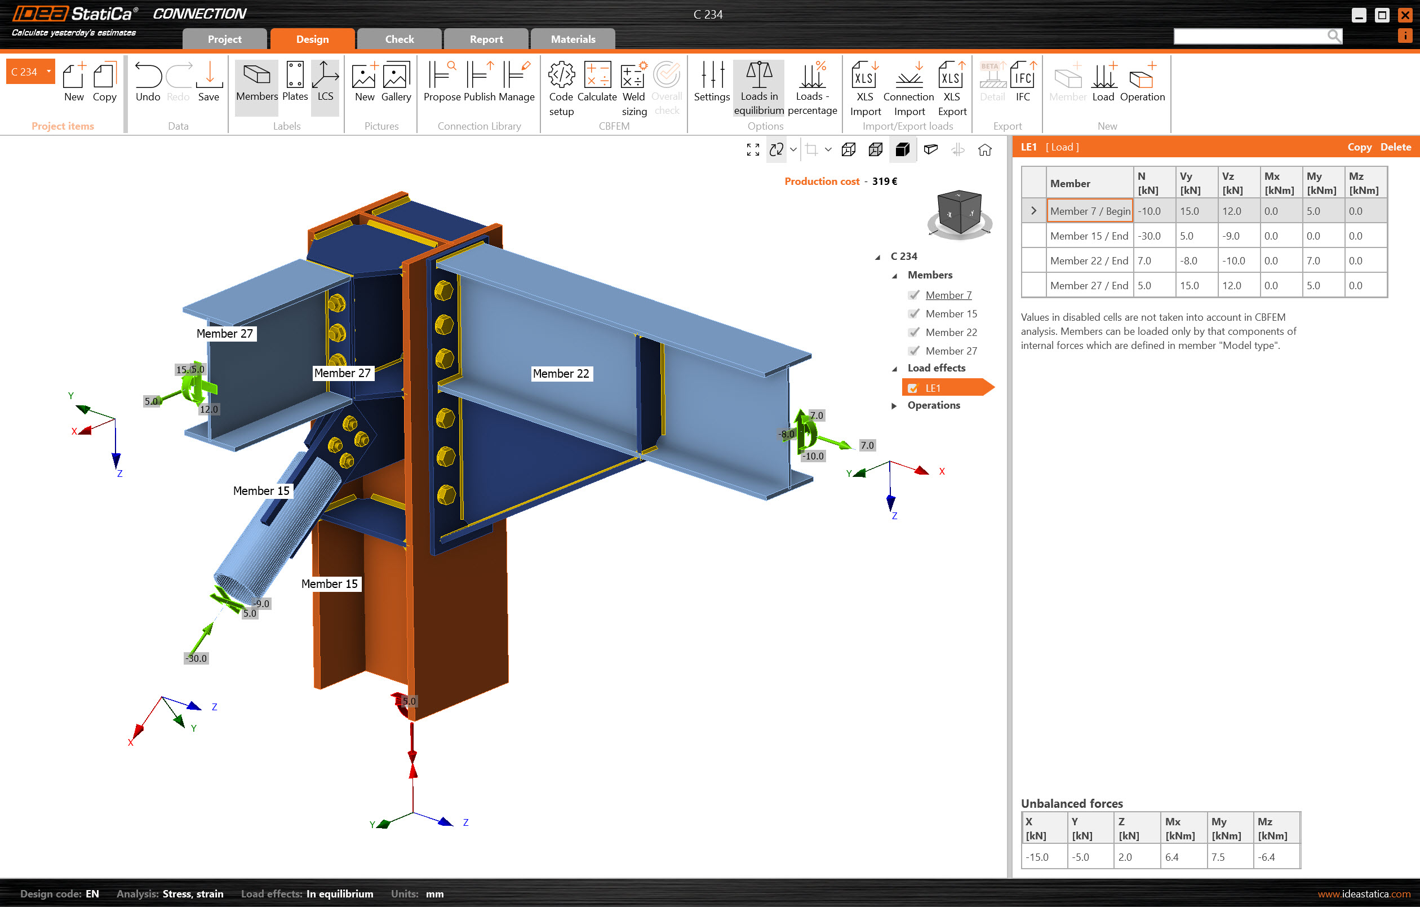Image resolution: width=1420 pixels, height=907 pixels.
Task: Switch to the Check tab
Action: [399, 39]
